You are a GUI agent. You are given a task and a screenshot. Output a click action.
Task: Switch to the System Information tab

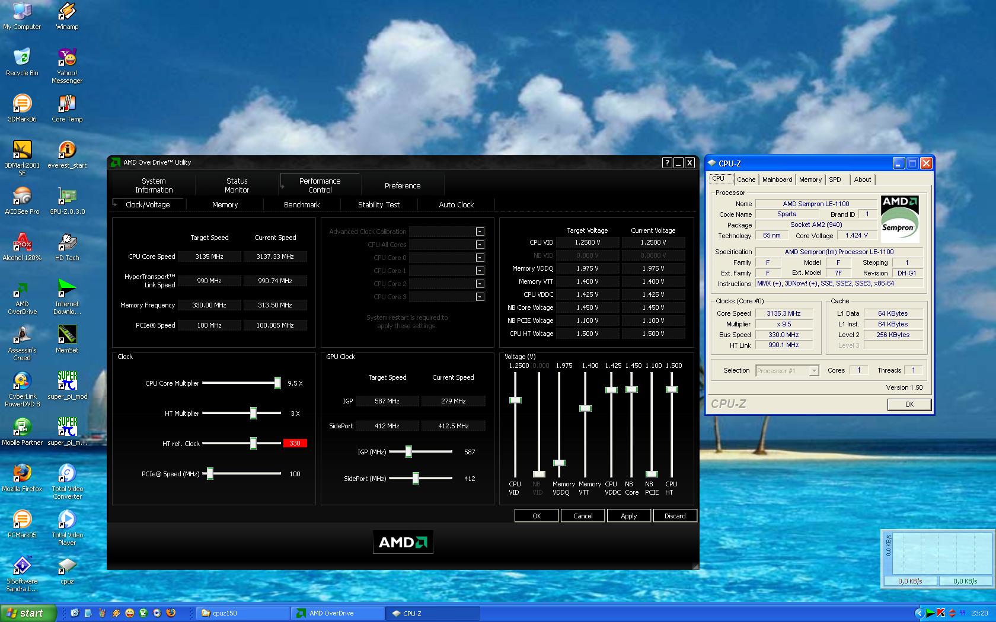[154, 185]
